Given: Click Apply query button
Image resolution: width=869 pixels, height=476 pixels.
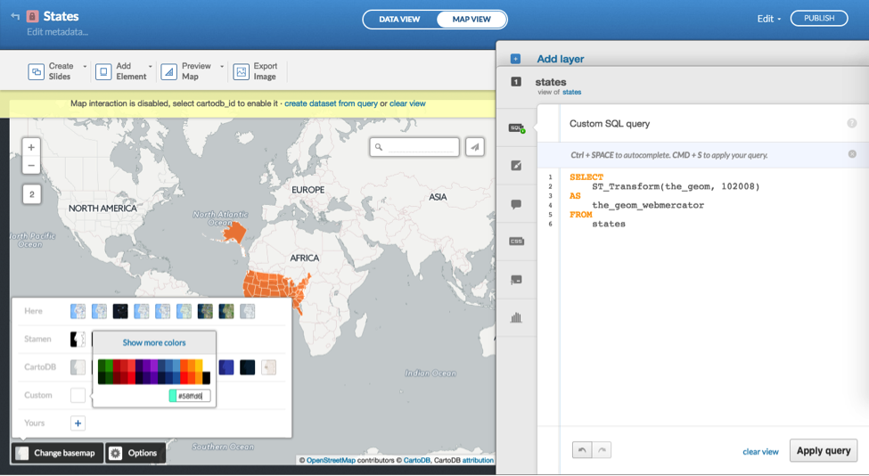Looking at the screenshot, I should (824, 450).
